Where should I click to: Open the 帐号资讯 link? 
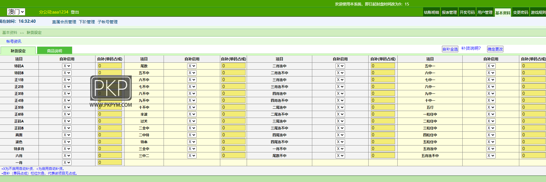14,41
